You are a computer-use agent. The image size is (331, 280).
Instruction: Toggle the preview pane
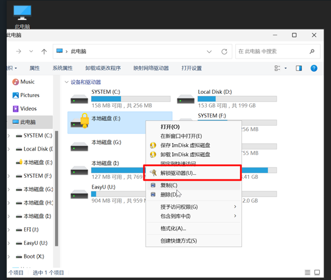click(x=299, y=68)
